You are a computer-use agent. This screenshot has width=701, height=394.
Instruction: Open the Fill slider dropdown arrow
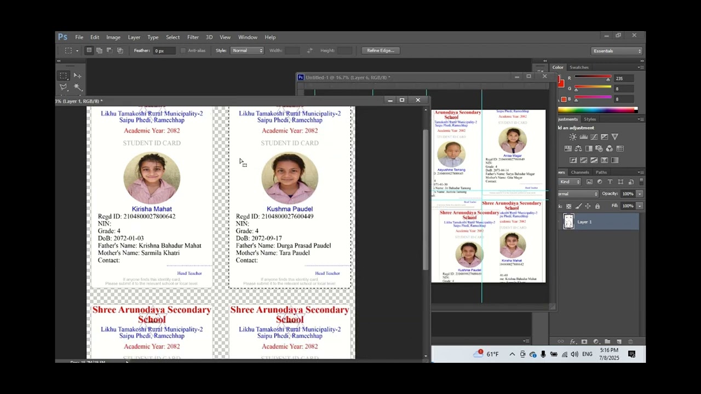[x=640, y=206]
